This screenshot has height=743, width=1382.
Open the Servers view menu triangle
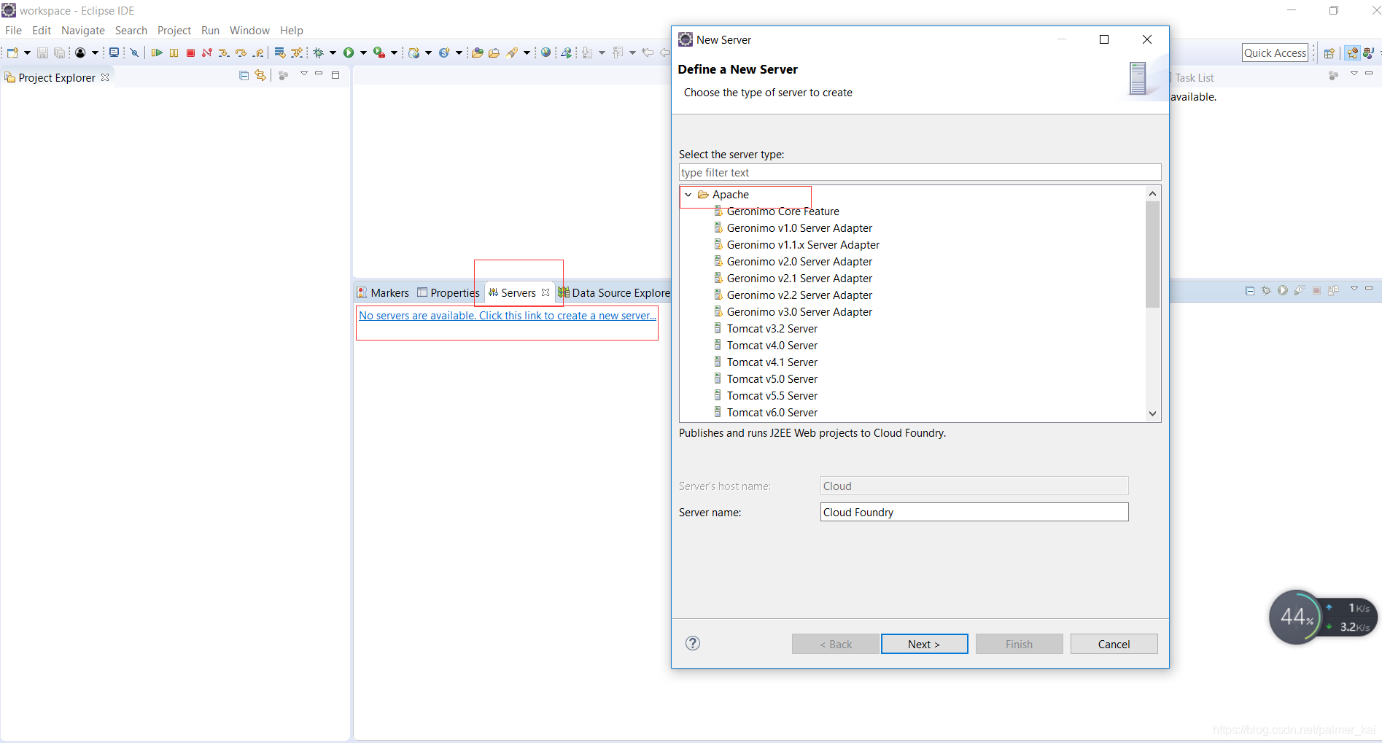tap(1354, 289)
